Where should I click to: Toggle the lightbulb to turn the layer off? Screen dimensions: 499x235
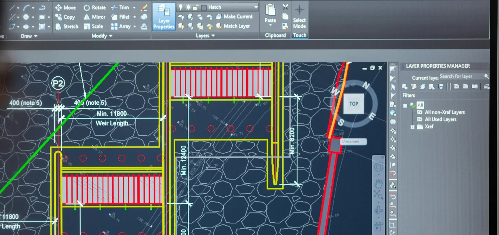pyautogui.click(x=181, y=7)
